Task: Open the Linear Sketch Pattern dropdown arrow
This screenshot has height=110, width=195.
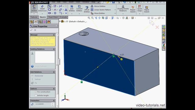Action: pos(115,10)
